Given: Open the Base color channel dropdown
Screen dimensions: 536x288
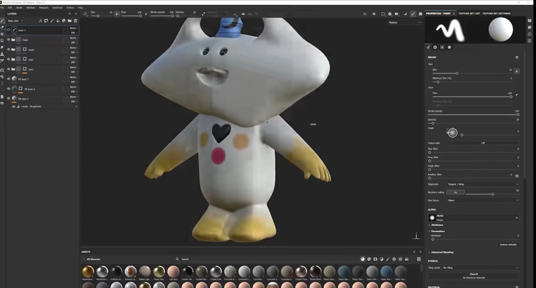Looking at the screenshot, I should pyautogui.click(x=15, y=21).
